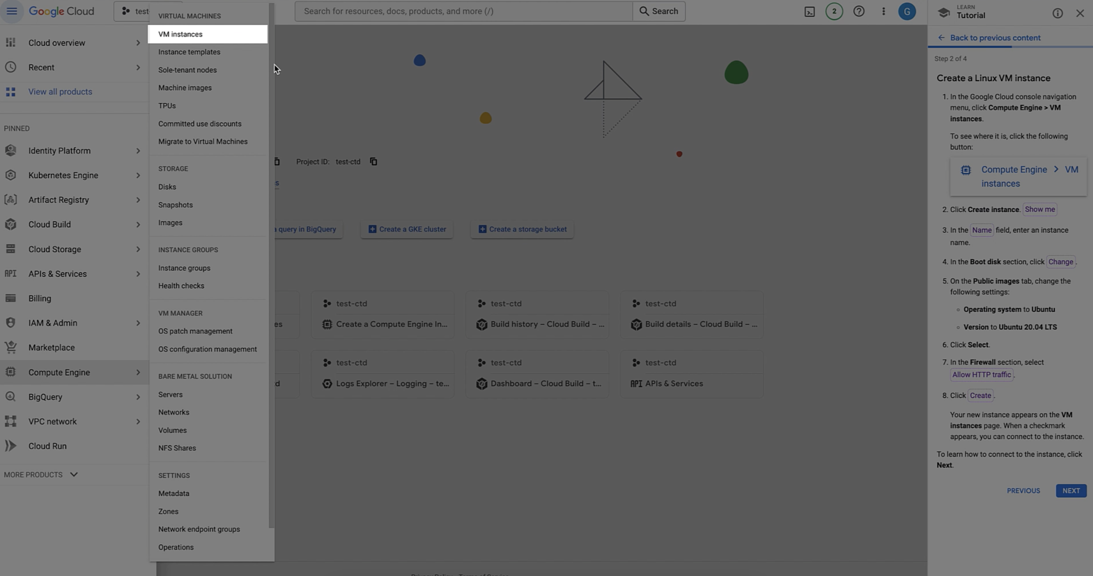Expand the VPC network submenu arrow

pos(138,422)
